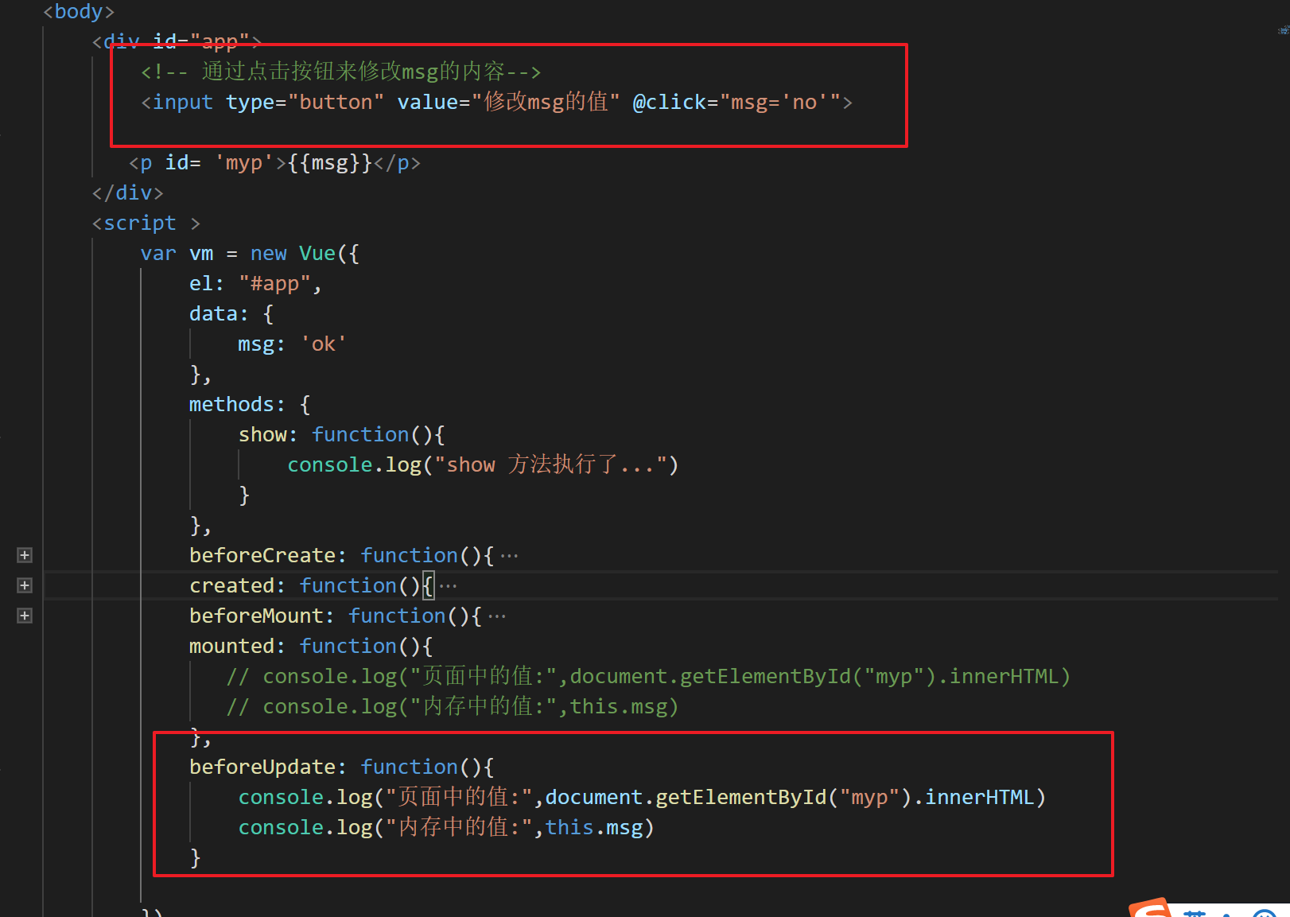Viewport: 1290px width, 917px height.
Task: Click the <body> tag text
Action: pos(79,11)
